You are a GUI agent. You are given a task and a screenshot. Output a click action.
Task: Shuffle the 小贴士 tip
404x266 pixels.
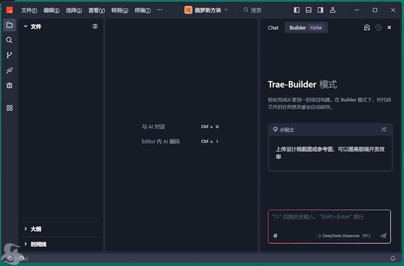tap(384, 129)
